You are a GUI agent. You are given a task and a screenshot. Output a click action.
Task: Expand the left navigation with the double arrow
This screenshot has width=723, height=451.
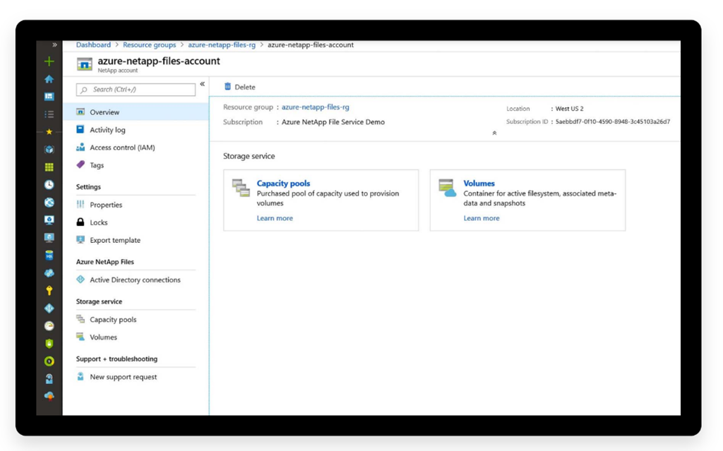(54, 44)
